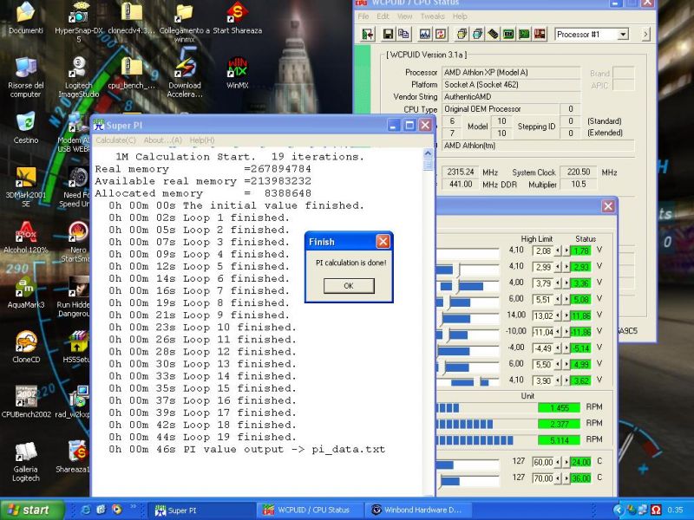This screenshot has height=520, width=694.
Task: Click the red omega tray icon
Action: point(656,510)
